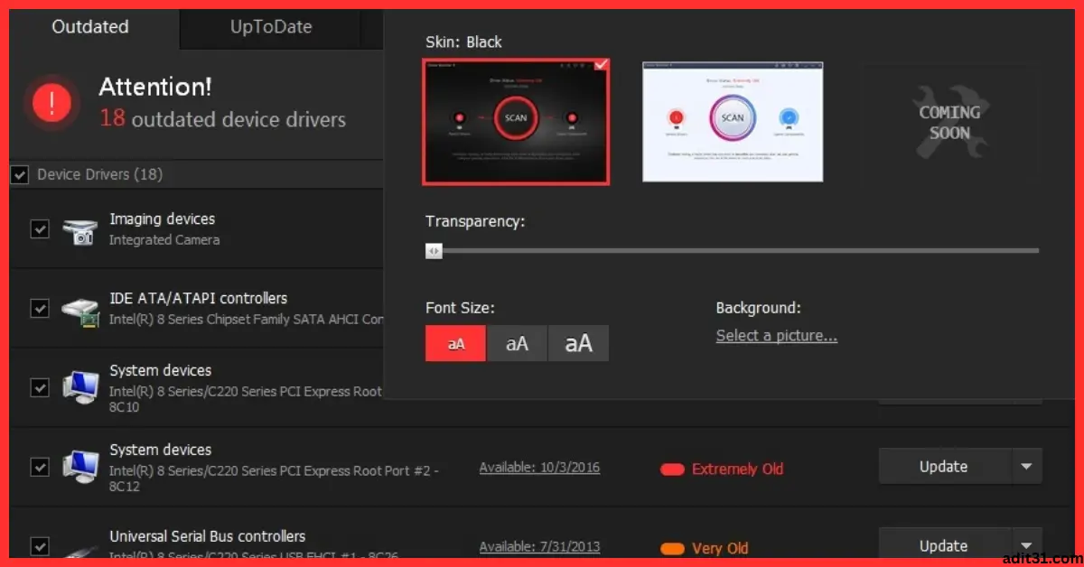The width and height of the screenshot is (1084, 567).
Task: Click the Transparency slider handle
Action: tap(435, 251)
